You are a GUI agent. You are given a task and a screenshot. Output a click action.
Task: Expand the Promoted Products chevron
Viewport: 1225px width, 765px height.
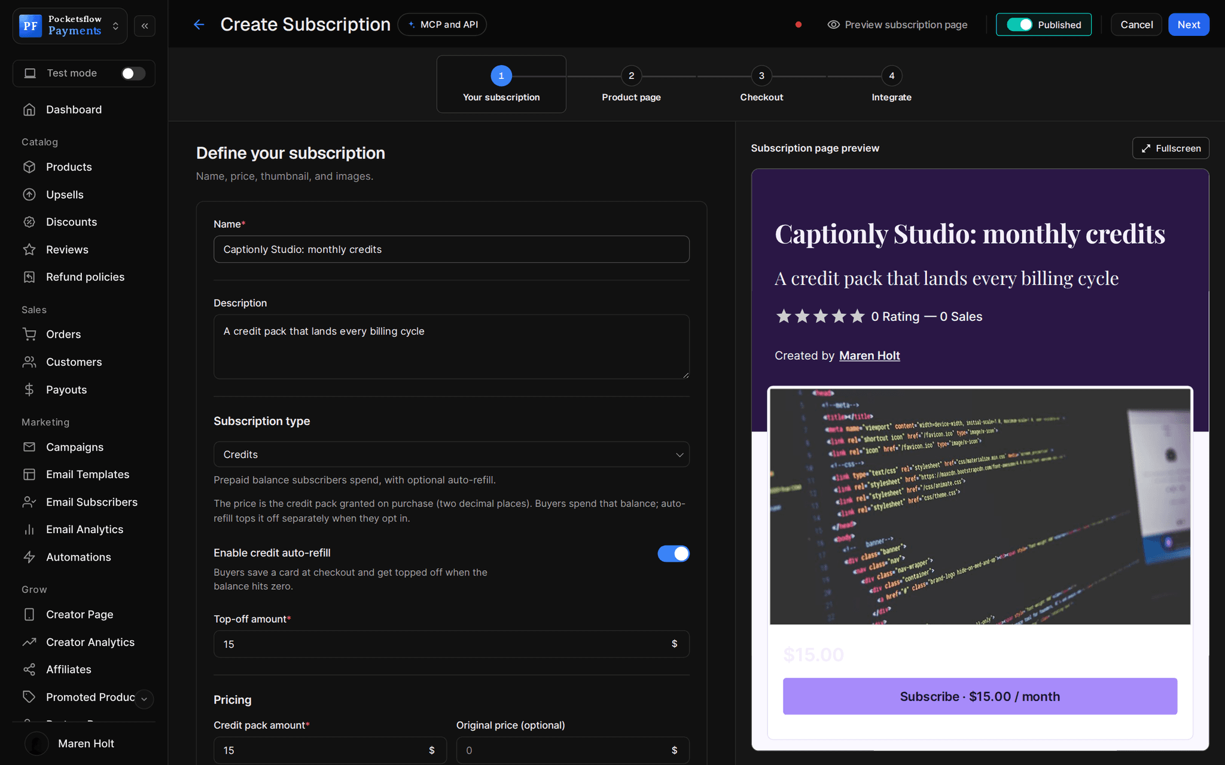(x=144, y=699)
